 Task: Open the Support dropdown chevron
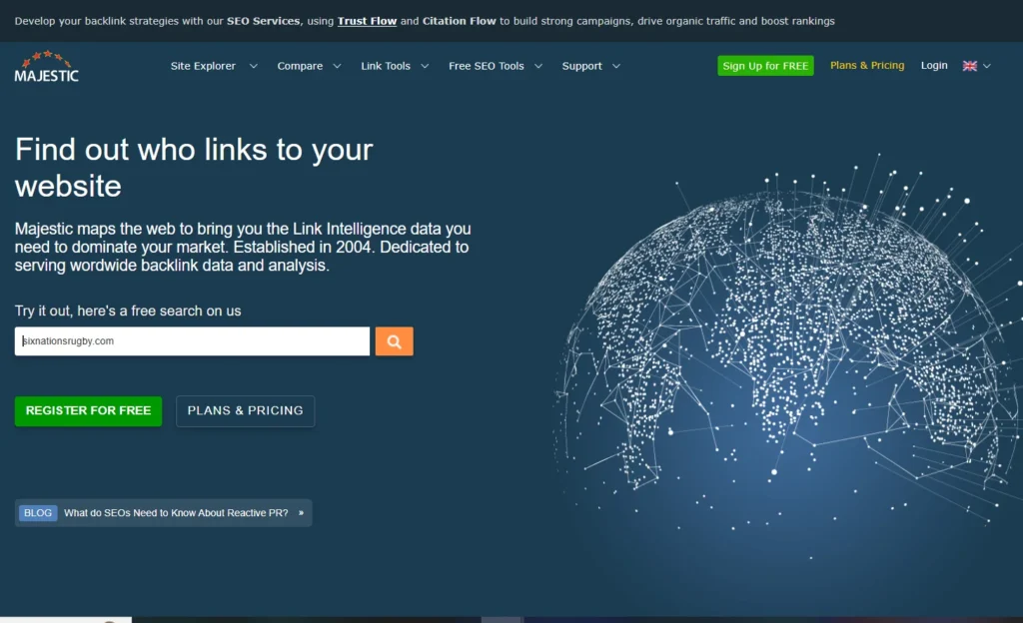point(616,67)
